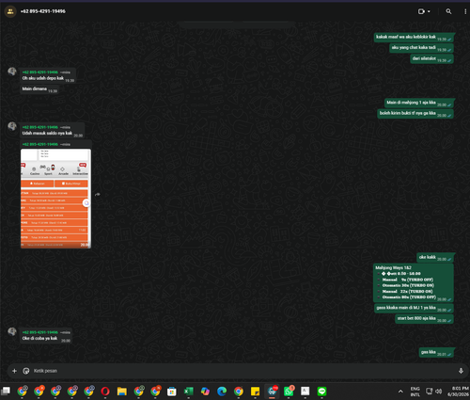Open WhatsApp green icon on taskbar
470x400 pixels.
click(289, 392)
